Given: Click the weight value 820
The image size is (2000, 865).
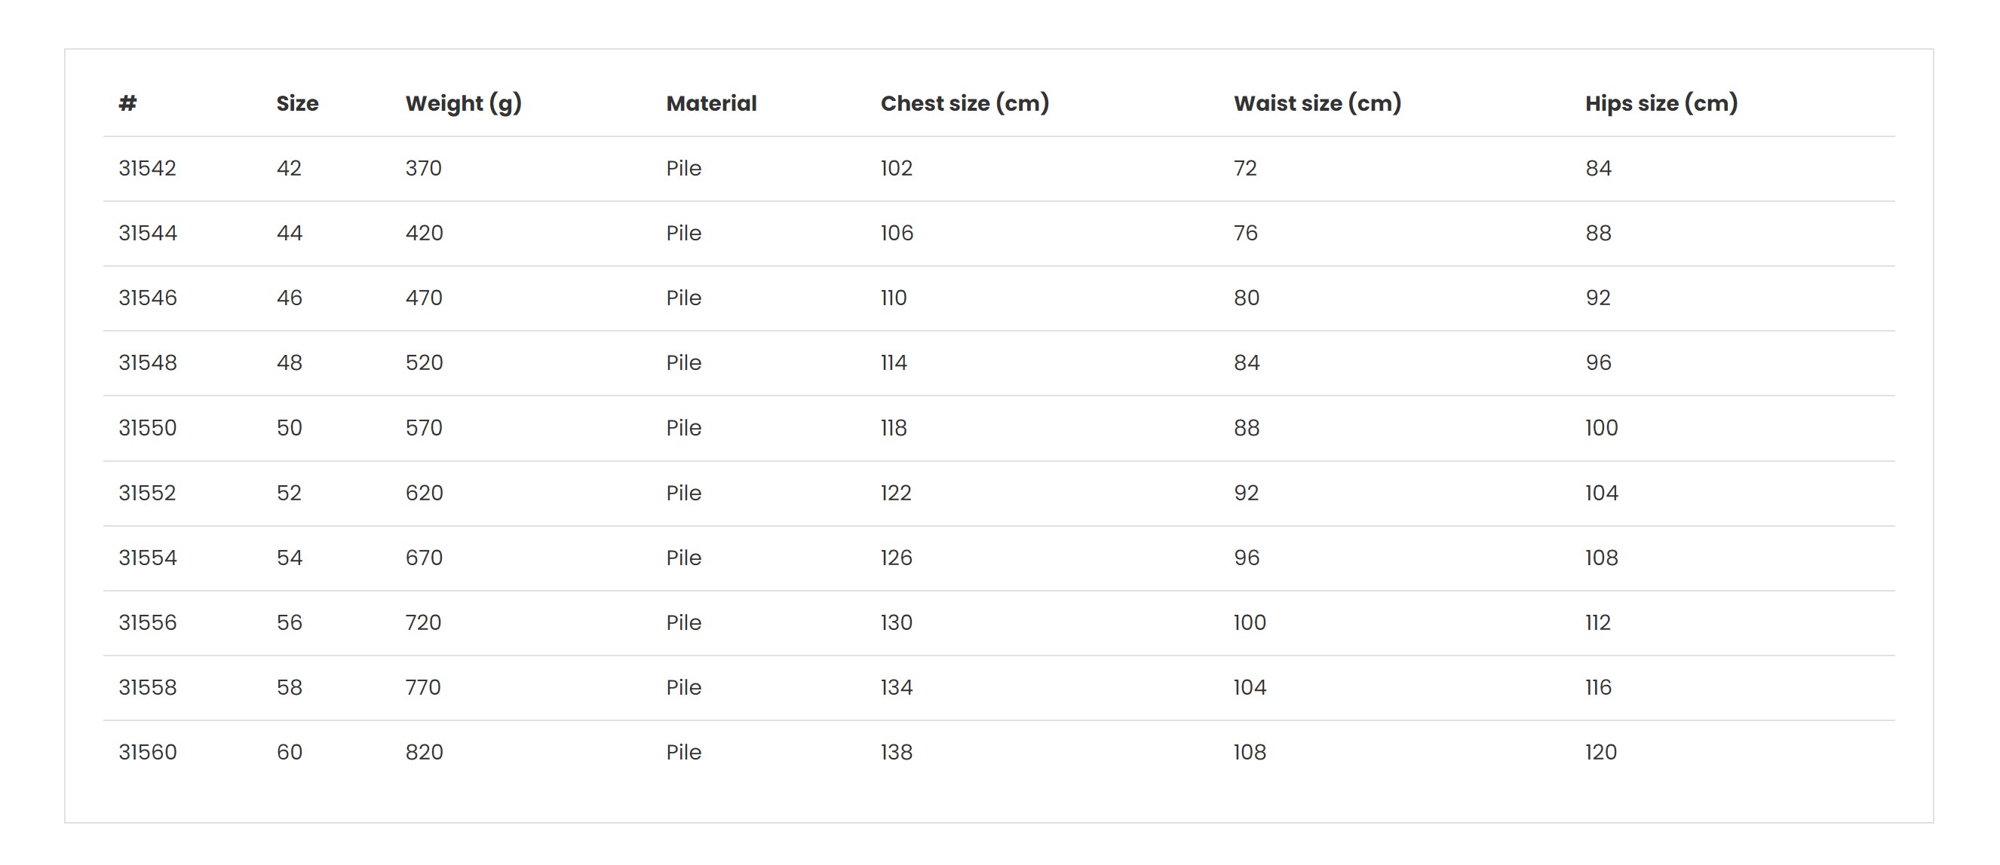Looking at the screenshot, I should click(424, 753).
